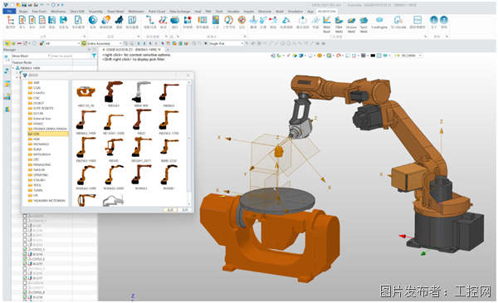Open the Simulation ribbon tab
This screenshot has height=303, width=498.
(x=295, y=11)
